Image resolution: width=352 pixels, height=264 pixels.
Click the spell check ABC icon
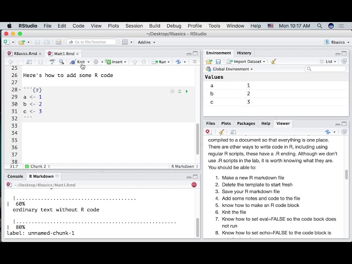[x=53, y=62]
